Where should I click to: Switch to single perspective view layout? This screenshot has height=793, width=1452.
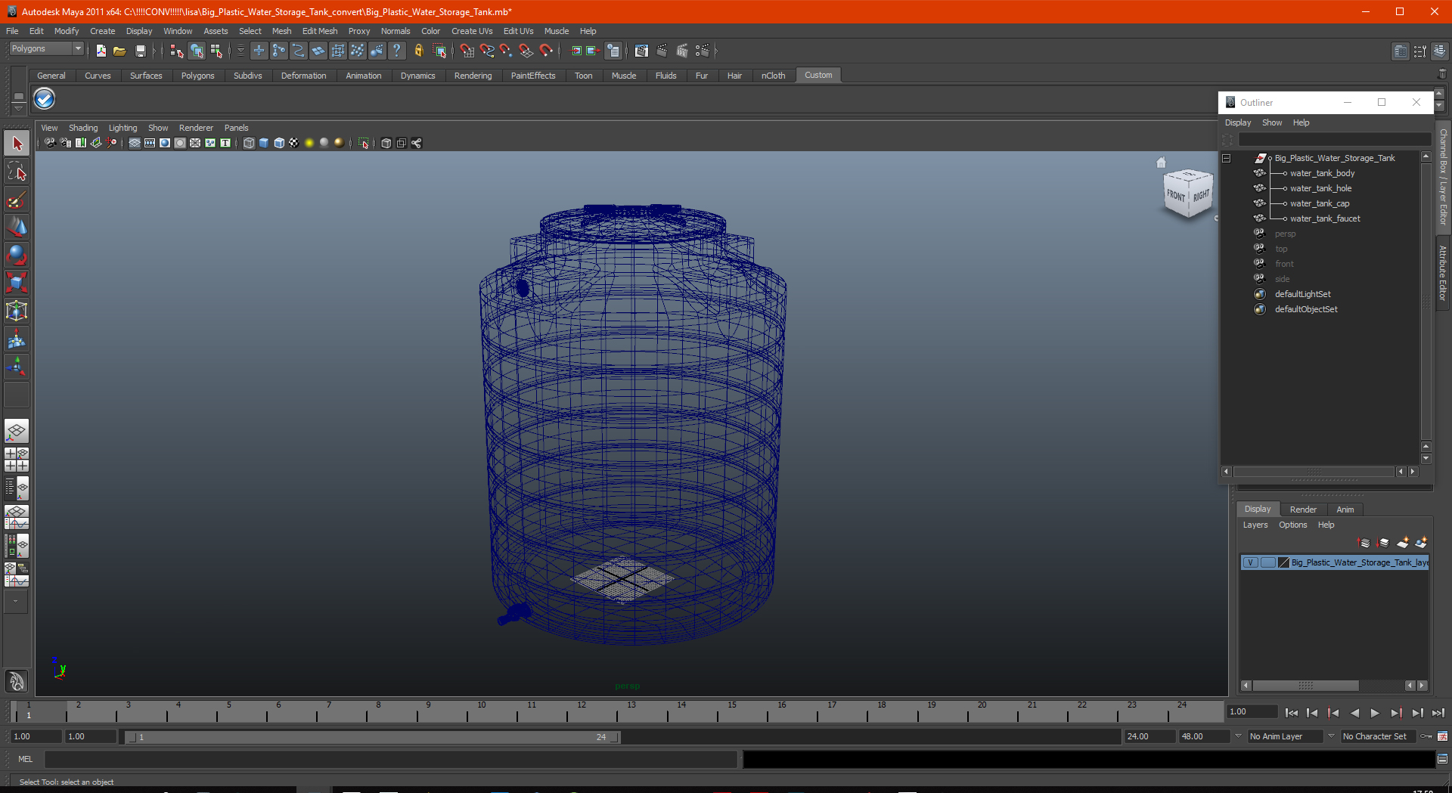coord(17,432)
